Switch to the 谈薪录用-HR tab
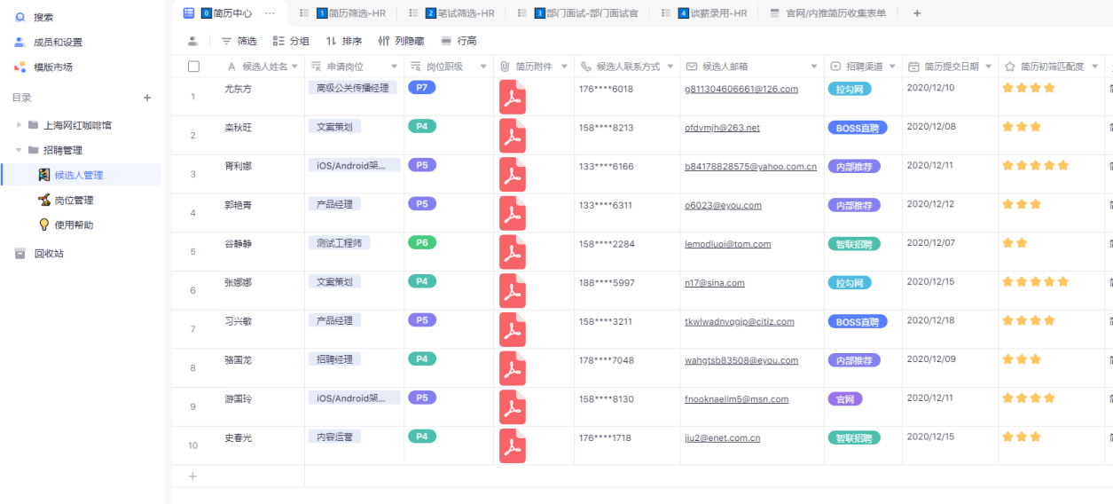Screen dimensions: 1113x504 pyautogui.click(x=712, y=13)
